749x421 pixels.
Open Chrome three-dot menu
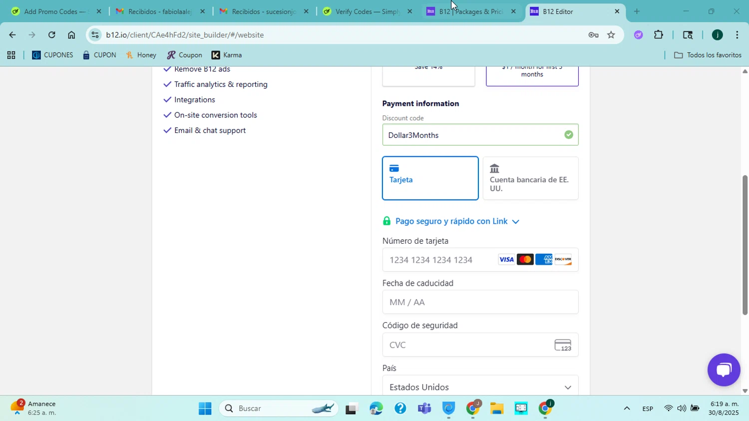point(737,34)
